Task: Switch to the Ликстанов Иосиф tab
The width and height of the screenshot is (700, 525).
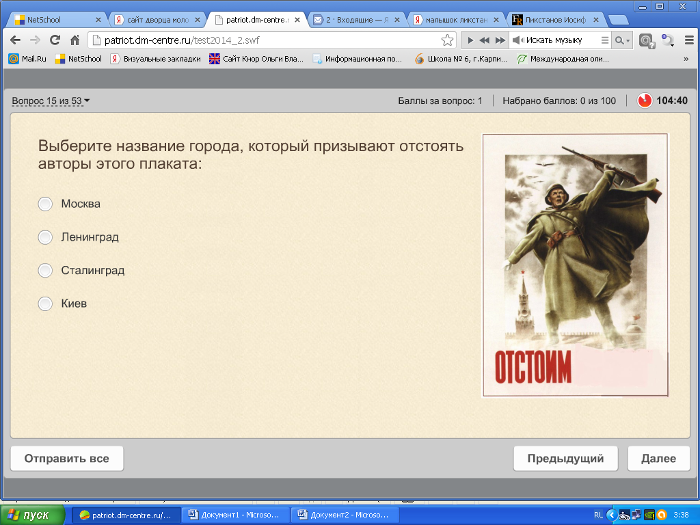Action: tap(555, 20)
